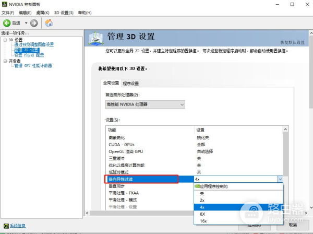
Task: Select the CUDA - GPUs setting row
Action: tap(194, 145)
